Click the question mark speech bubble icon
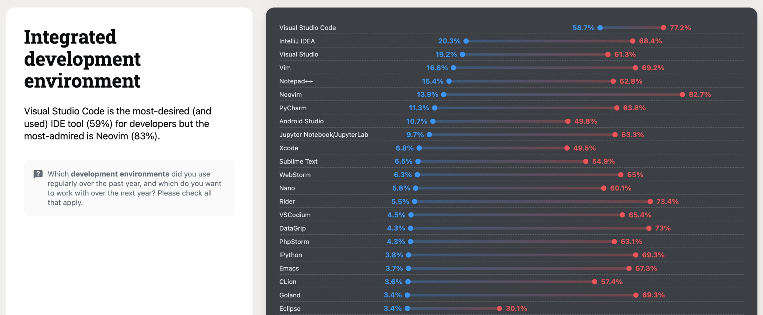 tap(38, 174)
